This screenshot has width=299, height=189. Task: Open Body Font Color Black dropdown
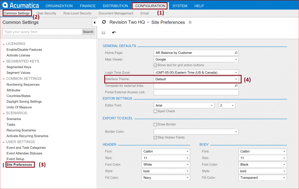[284, 164]
